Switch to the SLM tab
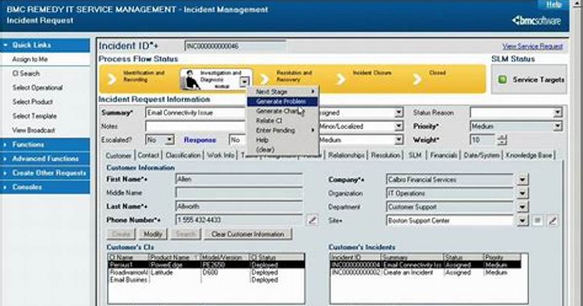583x306 pixels. click(415, 155)
